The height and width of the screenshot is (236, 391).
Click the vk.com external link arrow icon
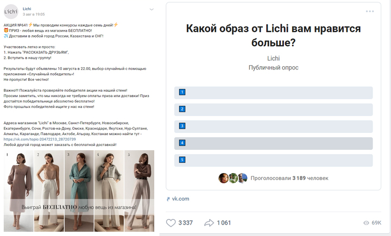(x=168, y=199)
